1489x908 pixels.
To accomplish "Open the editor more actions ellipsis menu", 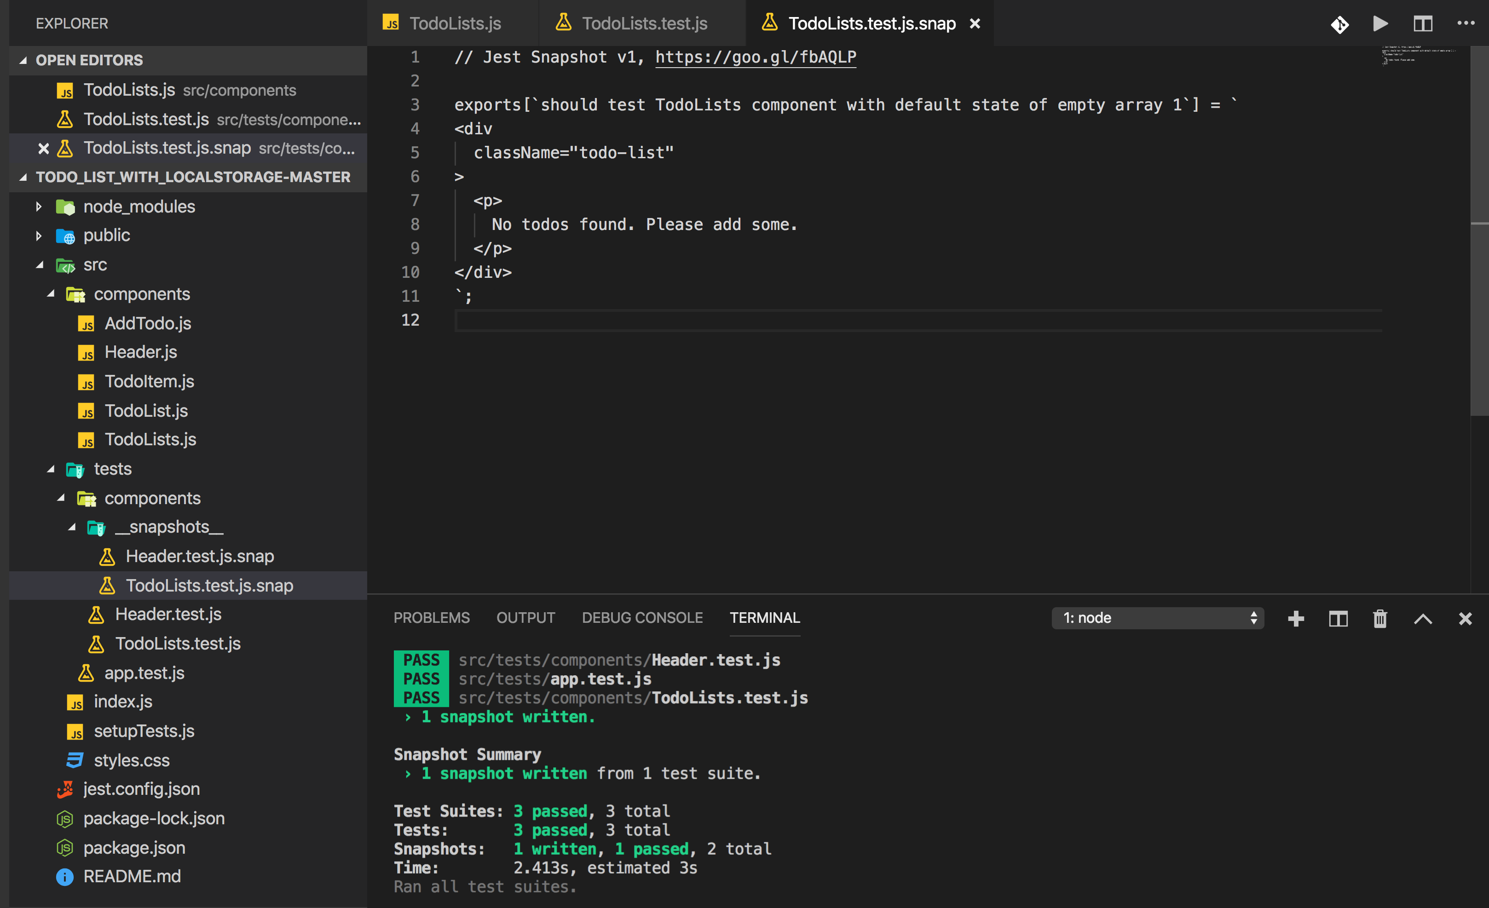I will (x=1466, y=23).
